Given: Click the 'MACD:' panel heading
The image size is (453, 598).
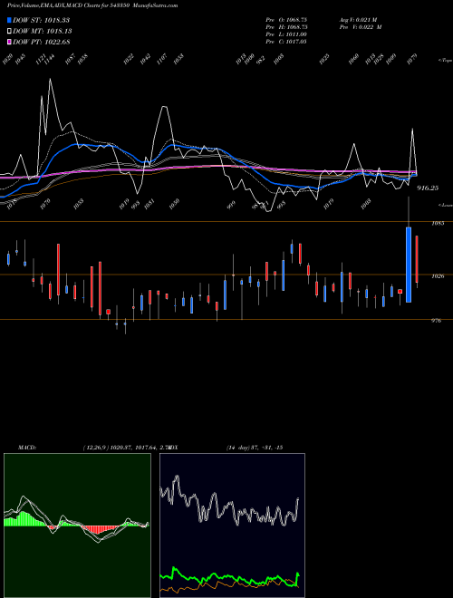Looking at the screenshot, I should point(27,448).
